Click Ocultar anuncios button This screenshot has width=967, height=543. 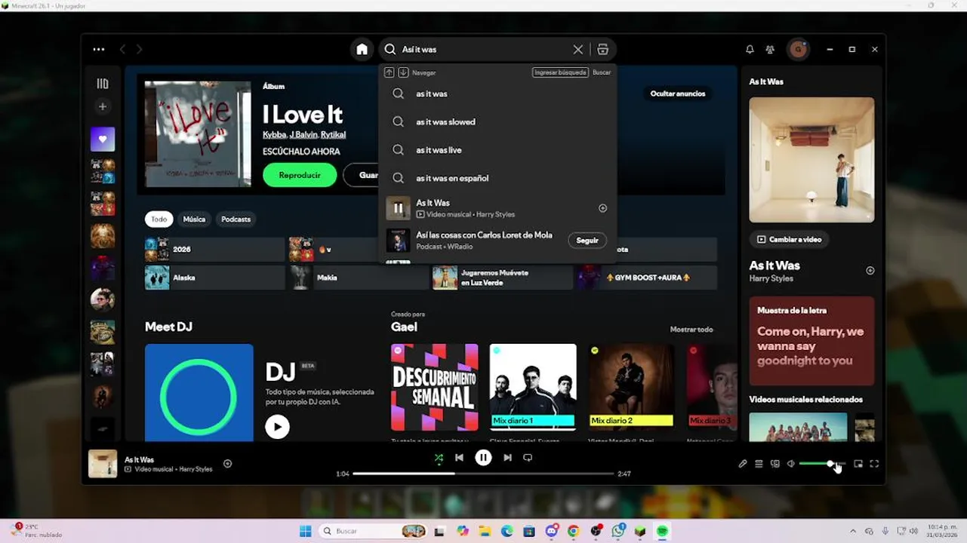point(678,94)
